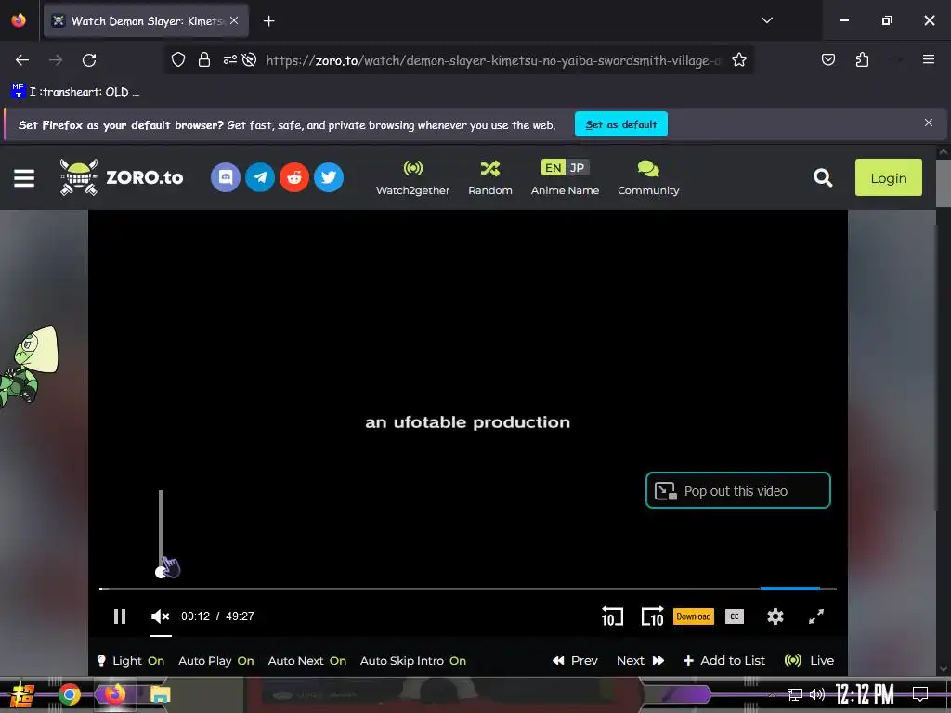Click the Login button
Screen dimensions: 951x713
(889, 177)
